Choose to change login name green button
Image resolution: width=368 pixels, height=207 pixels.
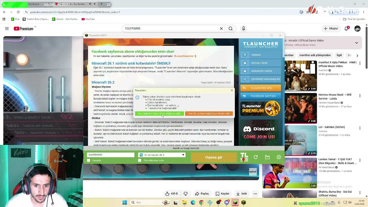pyautogui.click(x=159, y=114)
